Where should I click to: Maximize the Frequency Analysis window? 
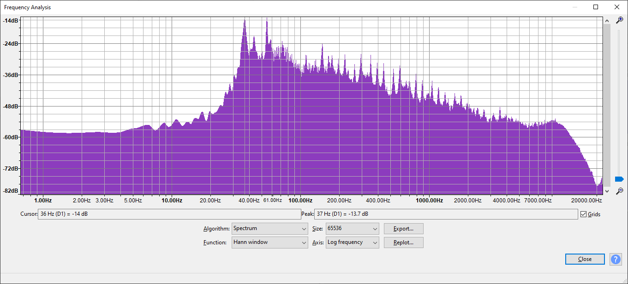click(x=596, y=7)
